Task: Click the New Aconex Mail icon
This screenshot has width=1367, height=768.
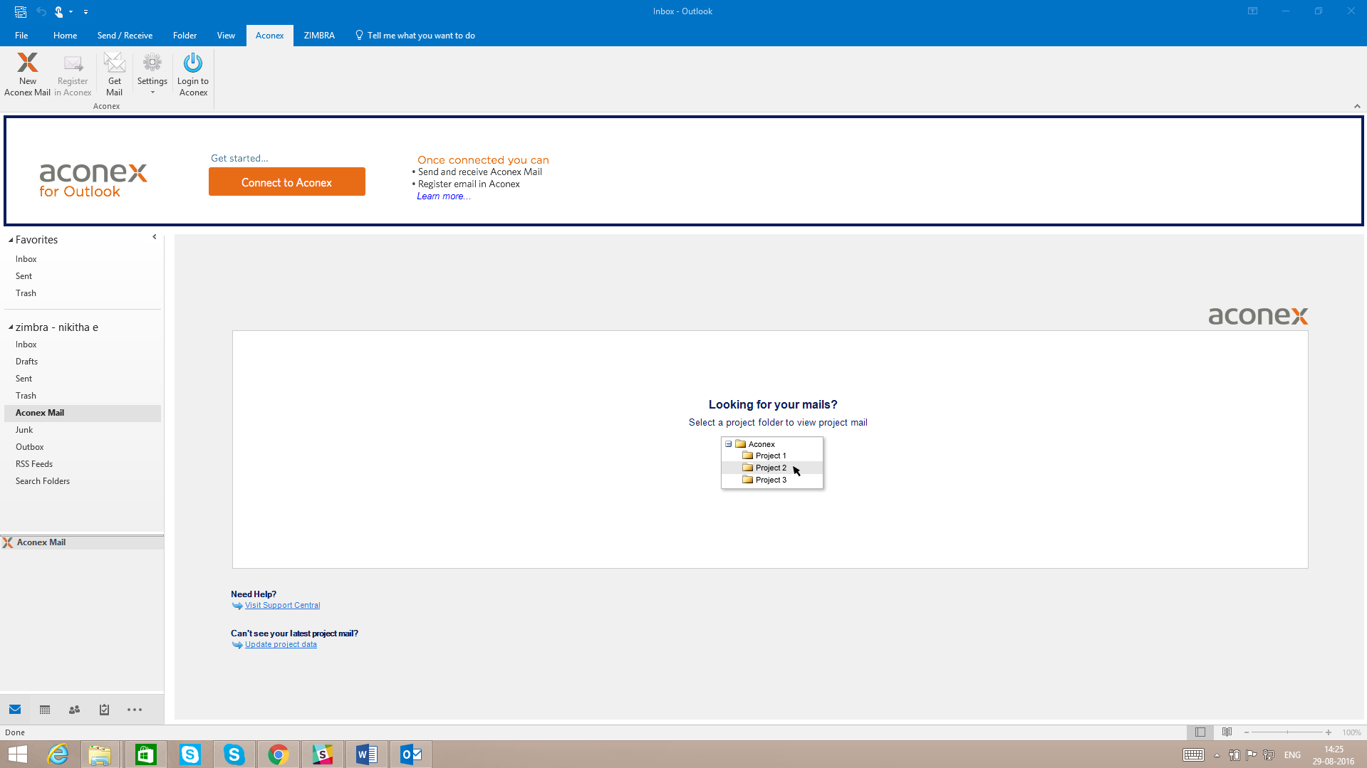Action: [x=27, y=74]
